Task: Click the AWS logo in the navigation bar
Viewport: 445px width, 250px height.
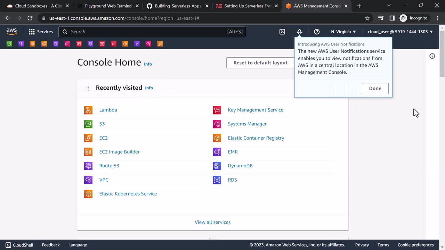Action: [x=11, y=32]
